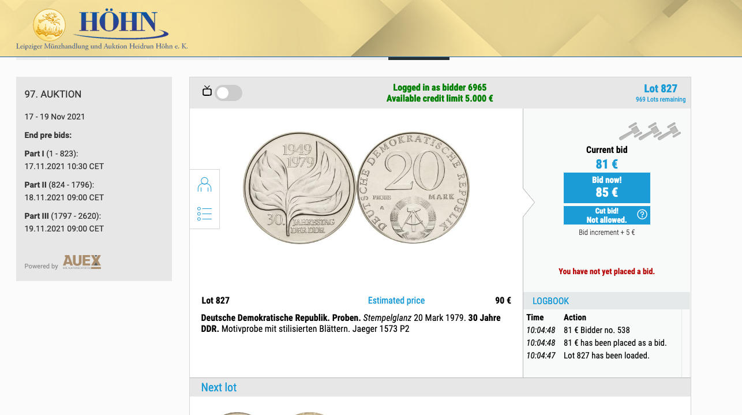742x415 pixels.
Task: Expand the Next lot section
Action: pyautogui.click(x=219, y=387)
